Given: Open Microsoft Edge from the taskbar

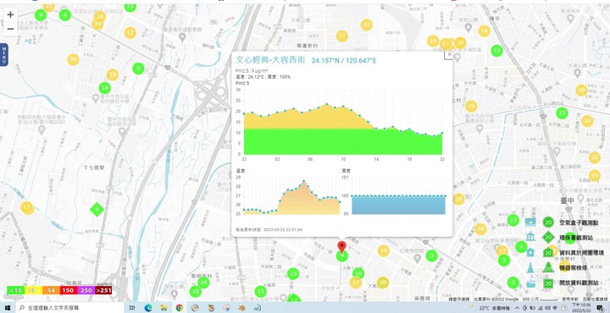Looking at the screenshot, I should [x=147, y=308].
